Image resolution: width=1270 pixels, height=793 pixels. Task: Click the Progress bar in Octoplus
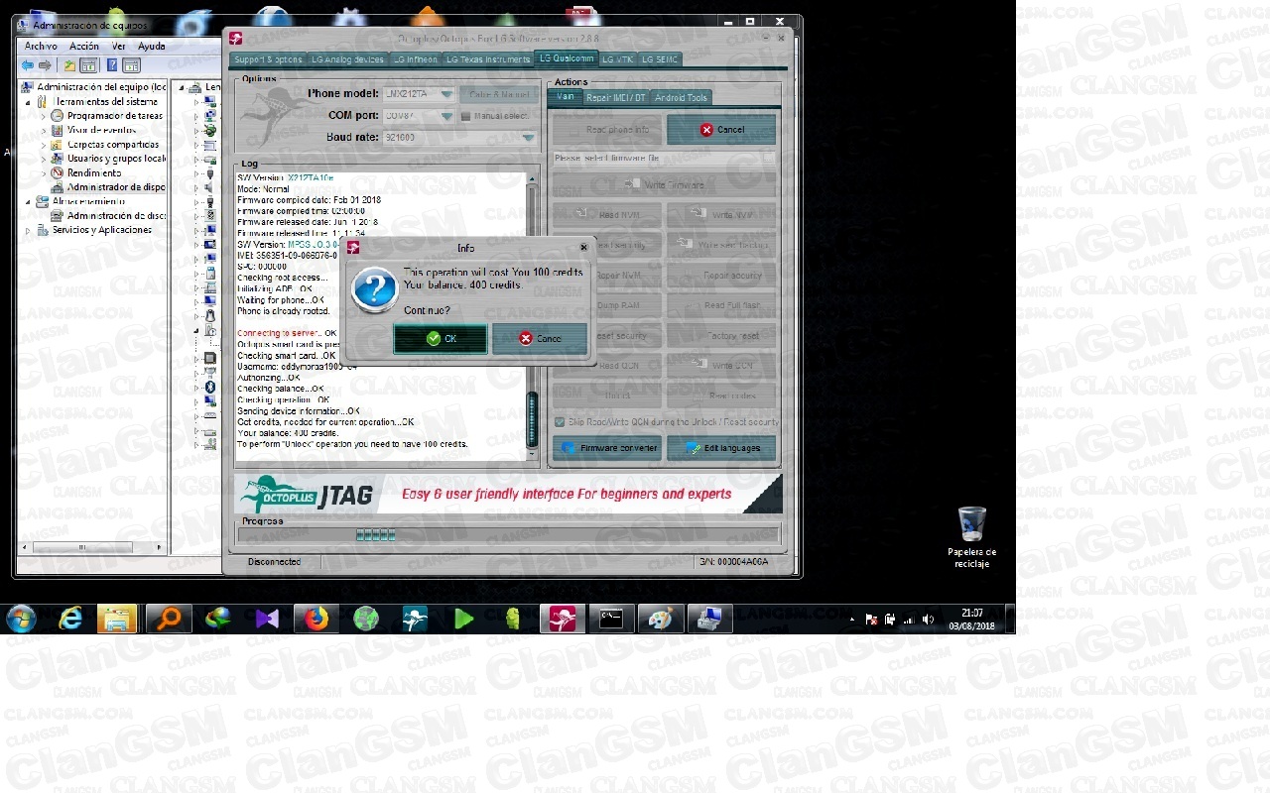pos(508,535)
